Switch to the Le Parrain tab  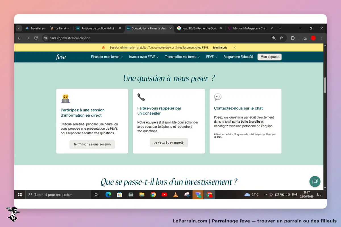61,28
